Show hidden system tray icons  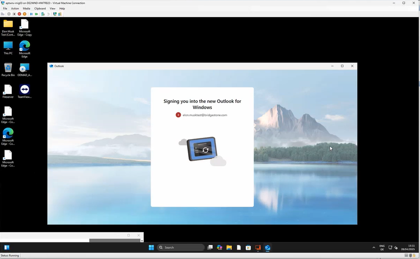374,248
